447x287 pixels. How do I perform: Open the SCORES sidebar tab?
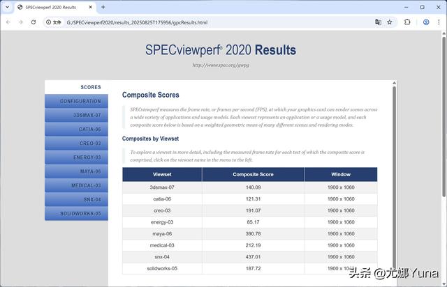click(x=76, y=87)
